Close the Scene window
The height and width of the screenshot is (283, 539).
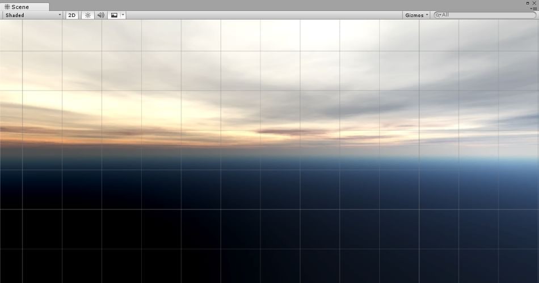point(534,3)
